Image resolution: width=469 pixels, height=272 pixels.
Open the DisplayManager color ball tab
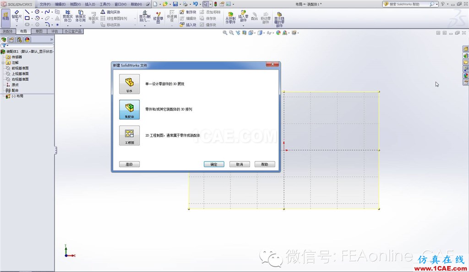pos(27,39)
